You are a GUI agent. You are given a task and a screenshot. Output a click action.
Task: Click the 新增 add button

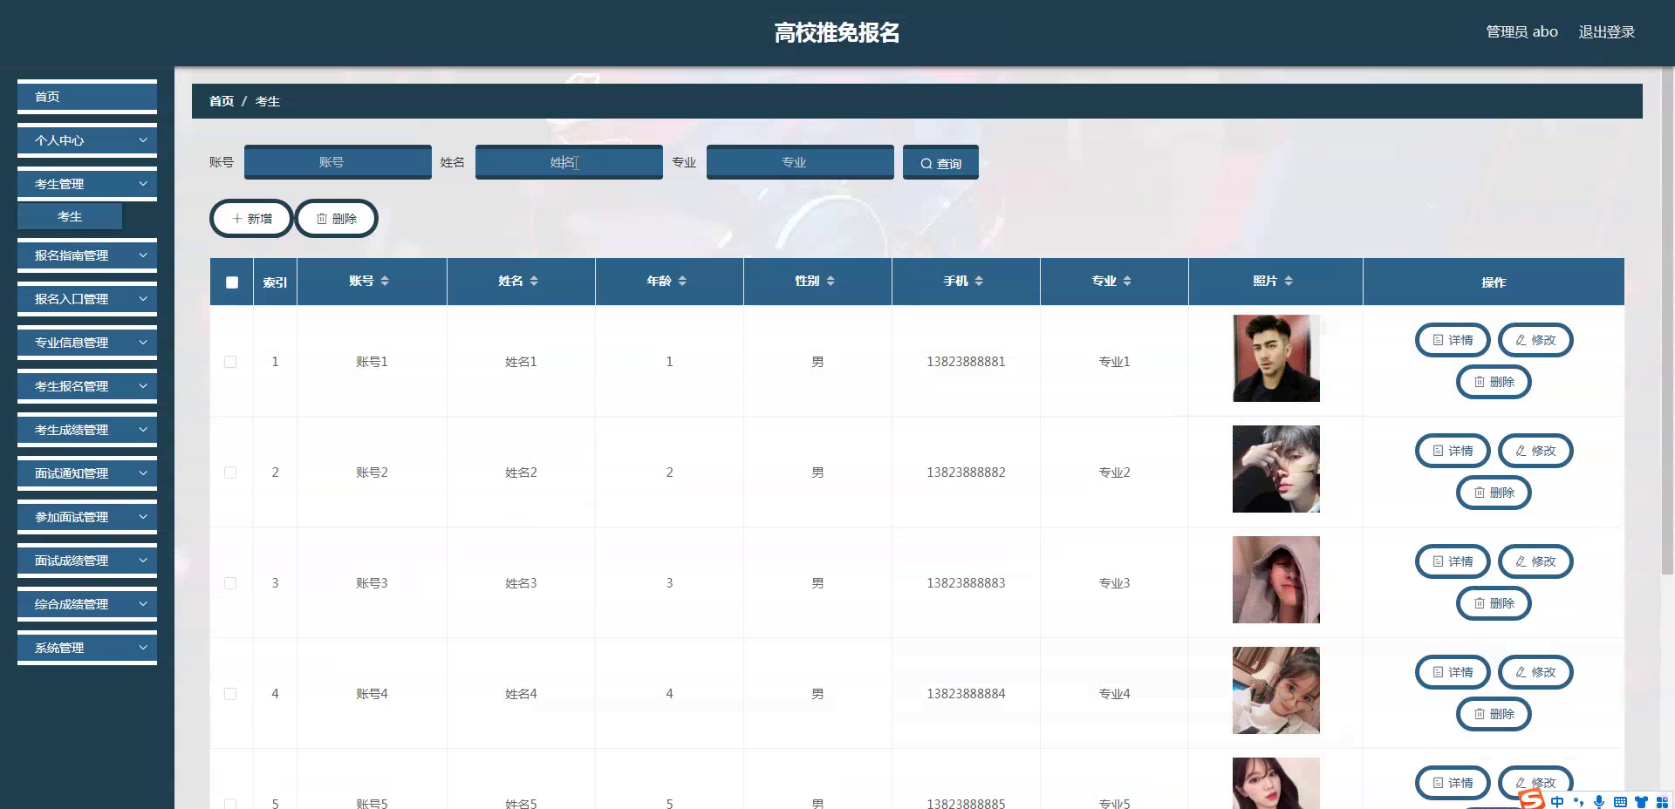pos(251,219)
